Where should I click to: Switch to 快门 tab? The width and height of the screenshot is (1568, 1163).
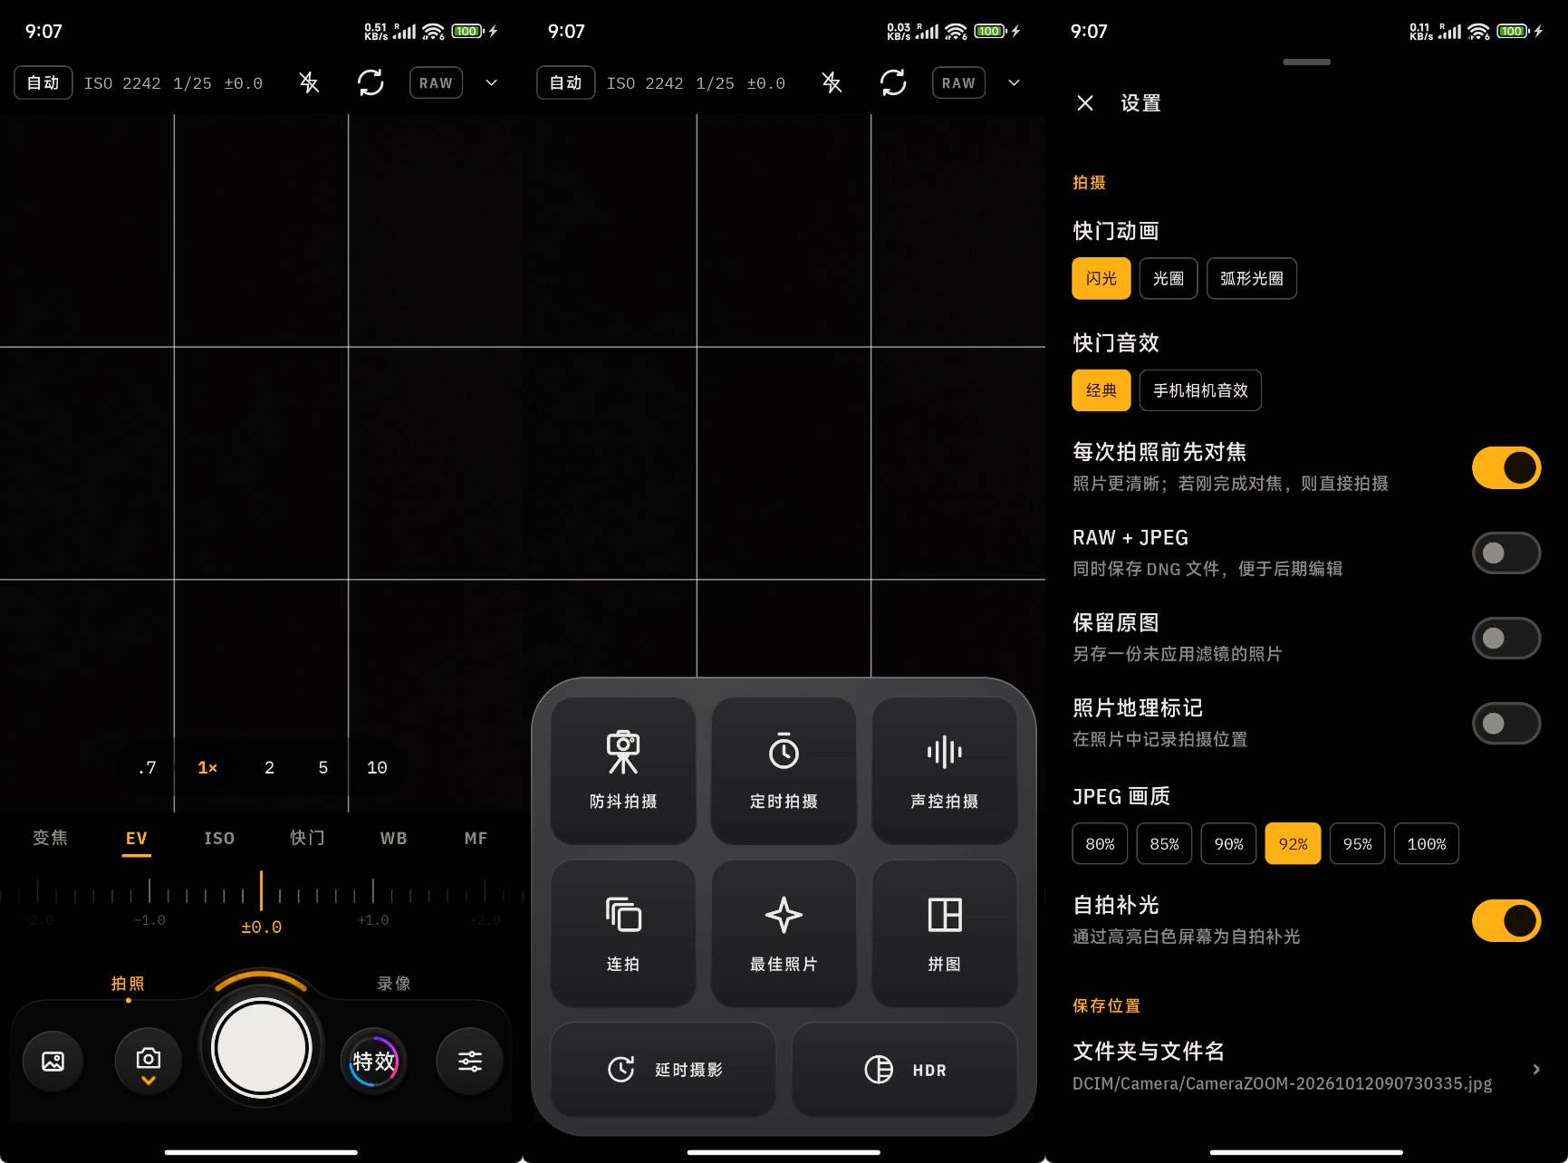[x=307, y=839]
